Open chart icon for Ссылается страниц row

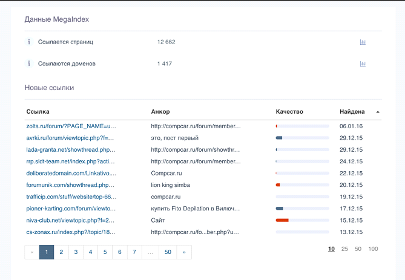click(363, 42)
